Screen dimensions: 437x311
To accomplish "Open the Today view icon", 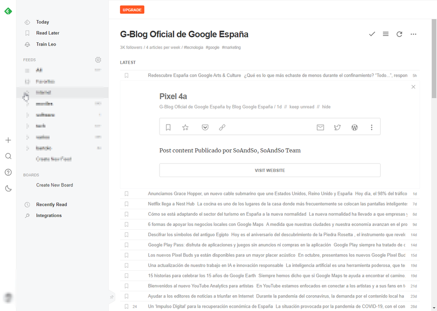I will (27, 22).
